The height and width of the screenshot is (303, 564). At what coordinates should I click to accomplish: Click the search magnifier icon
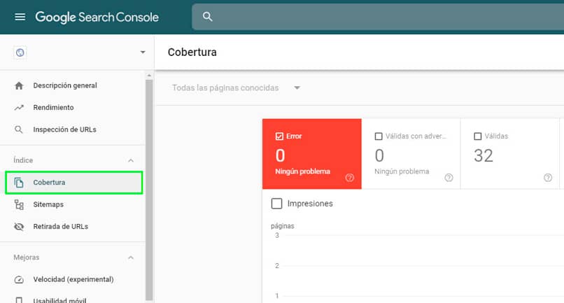point(207,17)
